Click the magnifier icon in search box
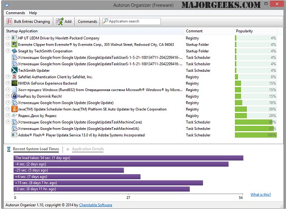Screen dimensions: 286x209 pyautogui.click(x=106, y=21)
